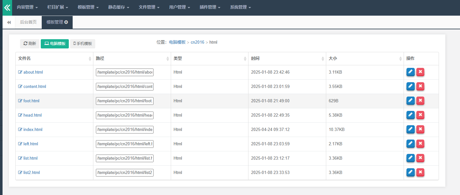Viewport: 460px width, 195px height.
Task: Sort table by 时间 column arrows
Action: pos(323,59)
